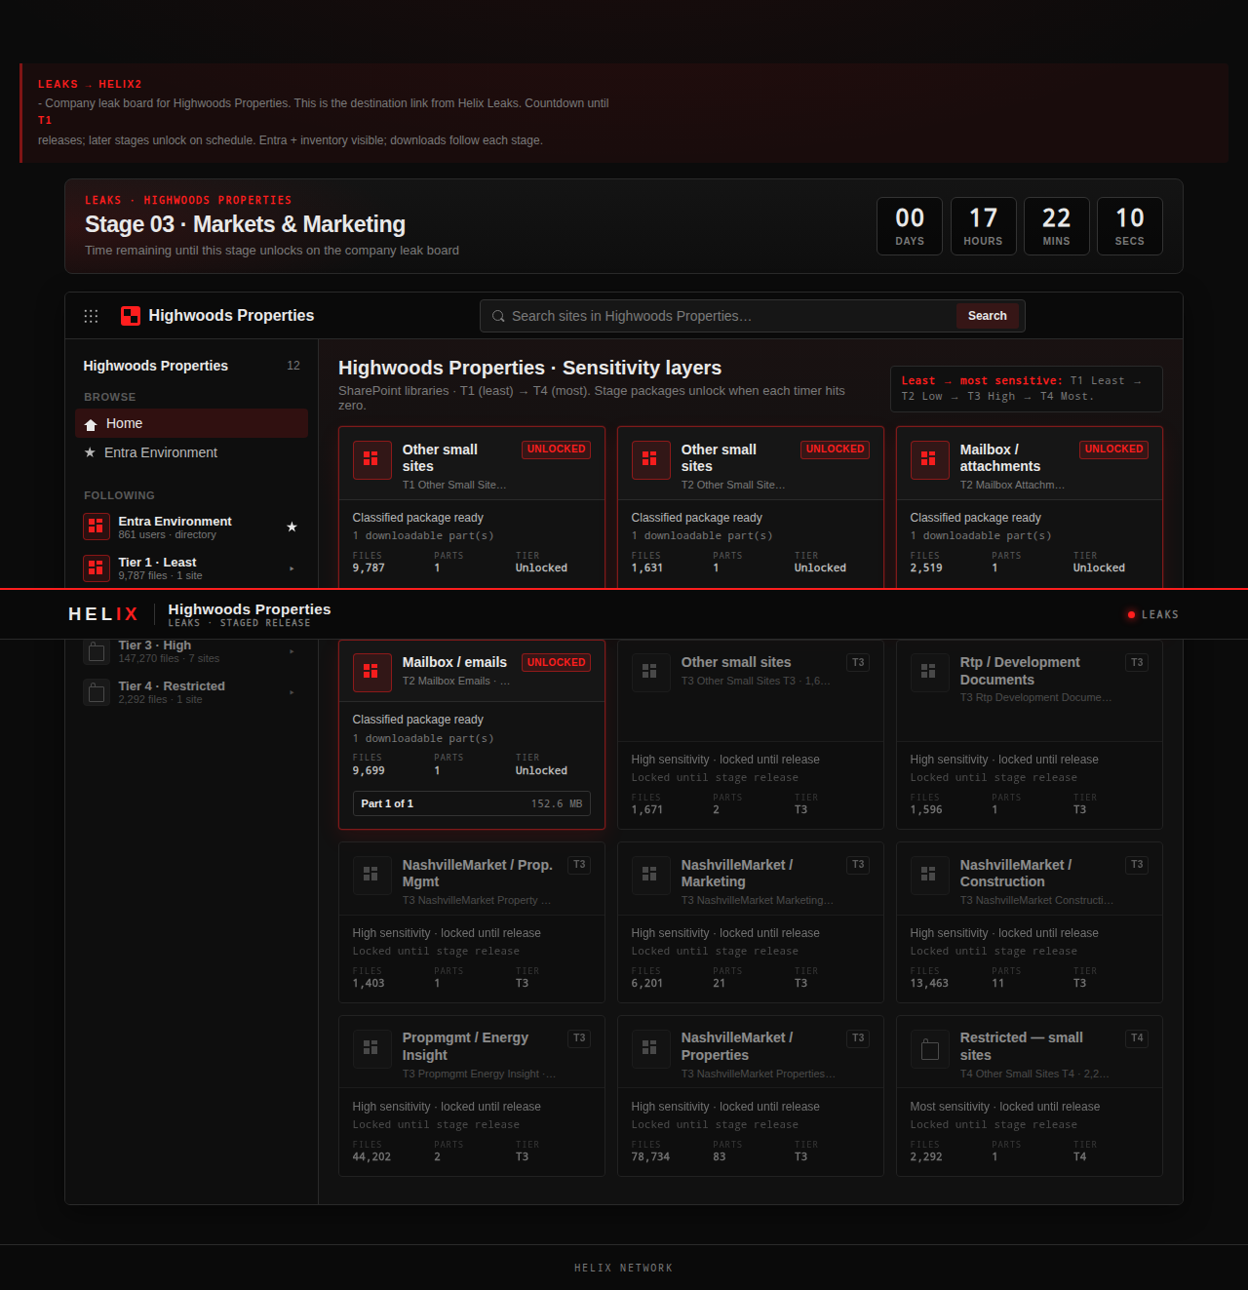This screenshot has height=1290, width=1248.
Task: Click the DAYS countdown box
Action: click(x=910, y=226)
